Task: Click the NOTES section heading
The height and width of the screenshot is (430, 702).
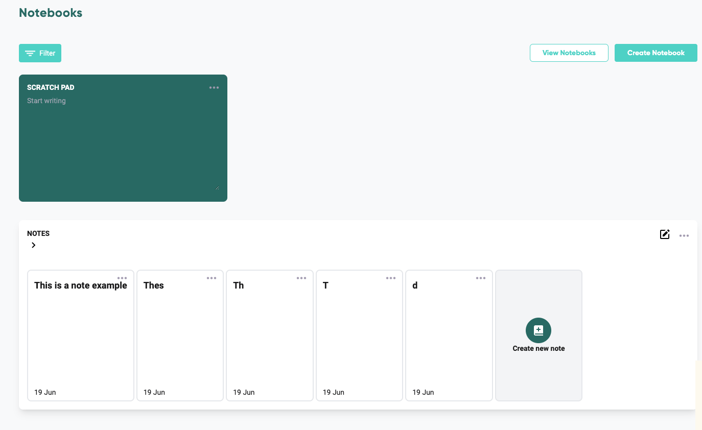Action: tap(38, 233)
